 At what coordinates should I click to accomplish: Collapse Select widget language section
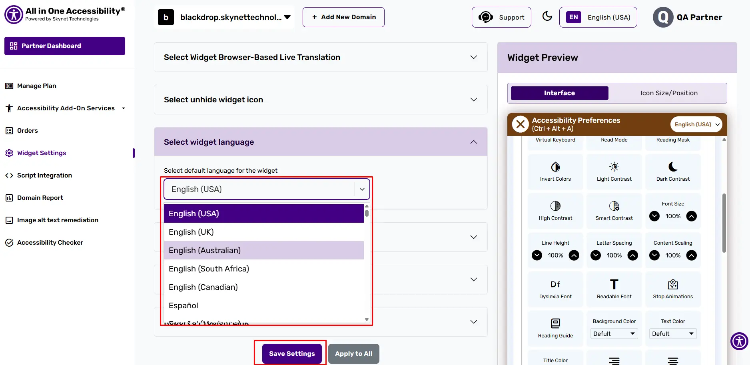[x=321, y=142]
